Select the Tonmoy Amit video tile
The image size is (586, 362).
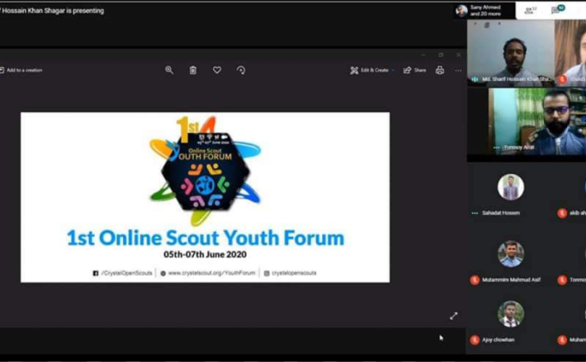(x=537, y=122)
